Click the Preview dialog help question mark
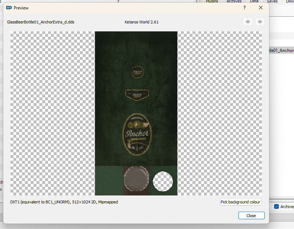294x229 pixels. 244,8
